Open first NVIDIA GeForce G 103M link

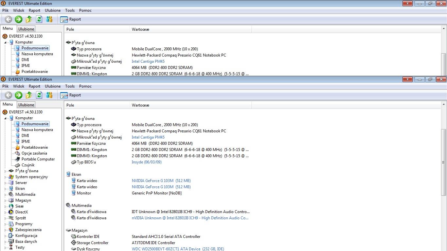pyautogui.click(x=161, y=181)
